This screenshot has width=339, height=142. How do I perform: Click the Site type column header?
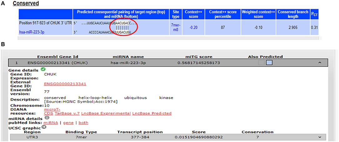[x=176, y=14]
